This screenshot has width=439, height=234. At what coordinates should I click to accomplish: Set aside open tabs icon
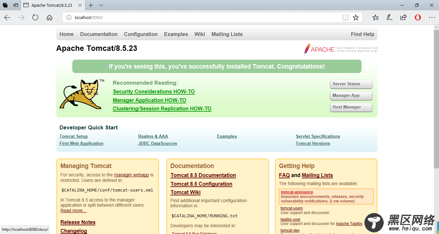(15, 5)
